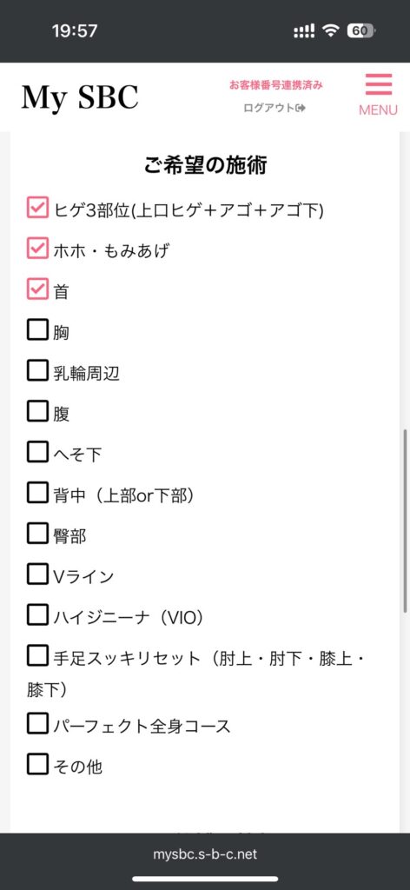Select the へそ下 checkbox
410x890 pixels.
[37, 452]
